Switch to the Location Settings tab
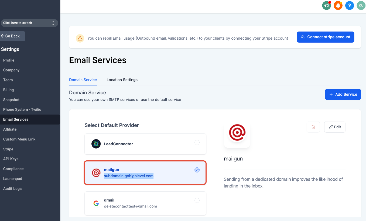Screen dimensions: 366x221 (x=122, y=80)
